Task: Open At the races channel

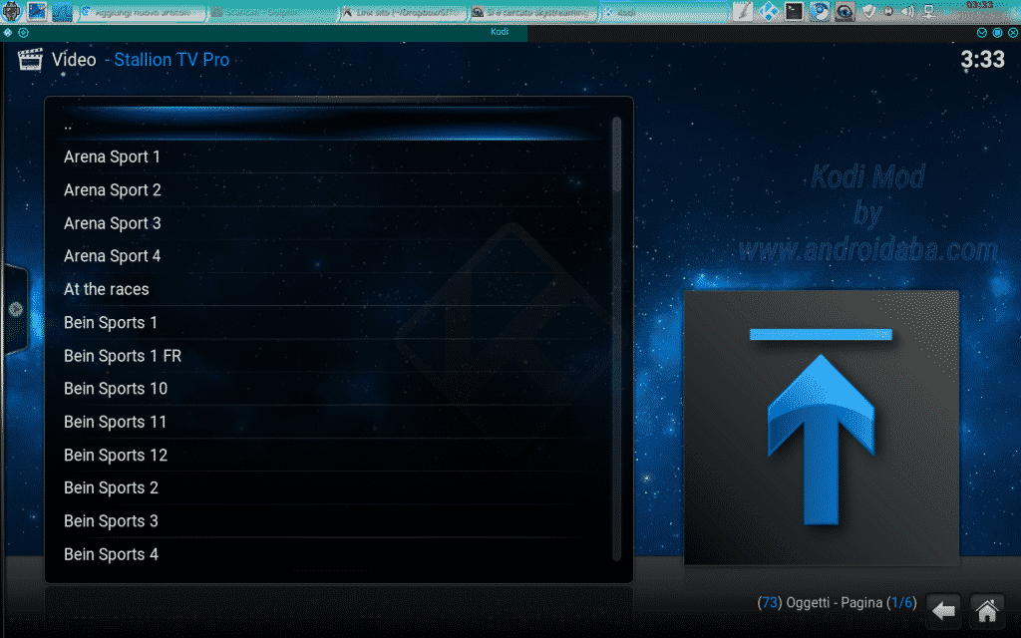Action: 329,289
